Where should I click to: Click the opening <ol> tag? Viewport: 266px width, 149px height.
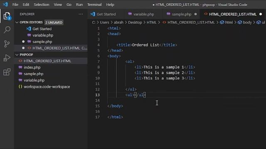130,62
